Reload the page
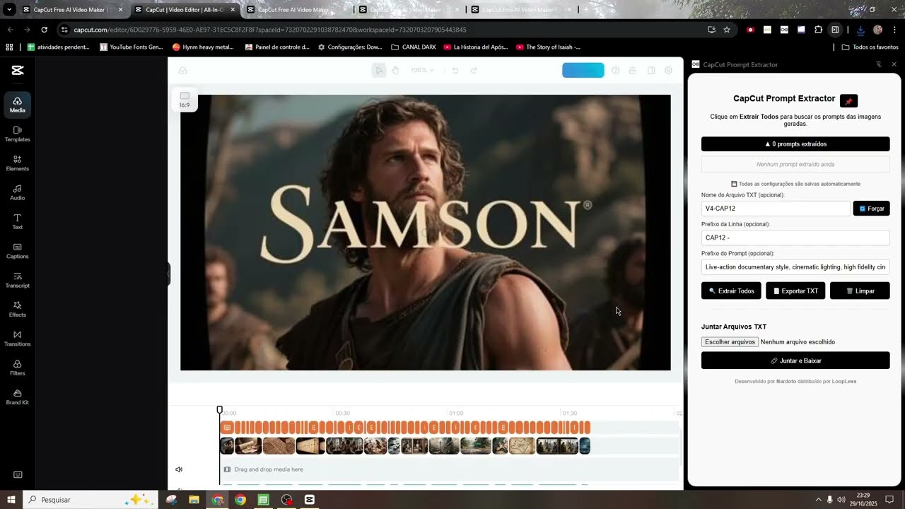This screenshot has width=905, height=509. tap(44, 30)
